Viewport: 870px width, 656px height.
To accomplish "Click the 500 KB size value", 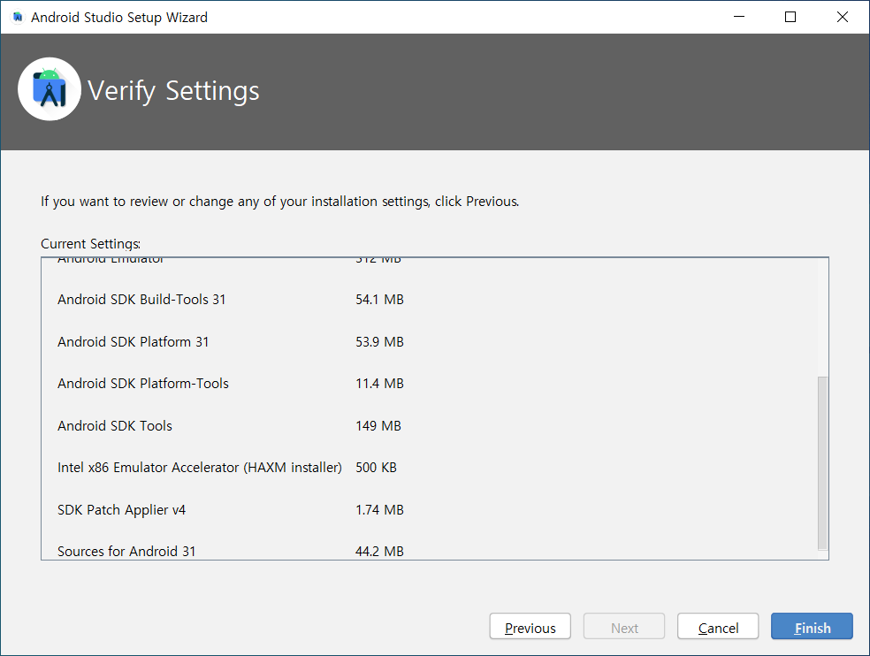I will [x=376, y=468].
